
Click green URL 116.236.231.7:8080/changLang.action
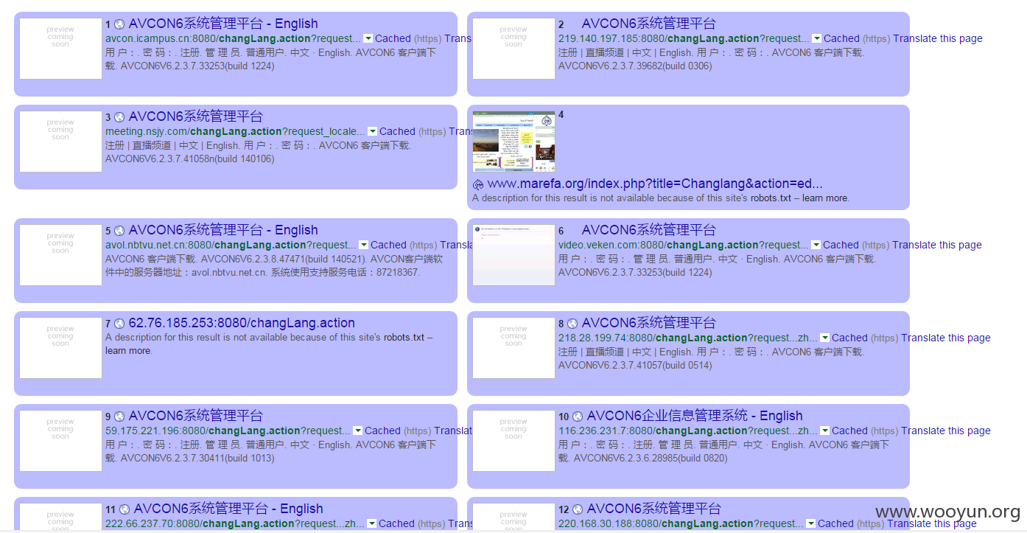(688, 431)
